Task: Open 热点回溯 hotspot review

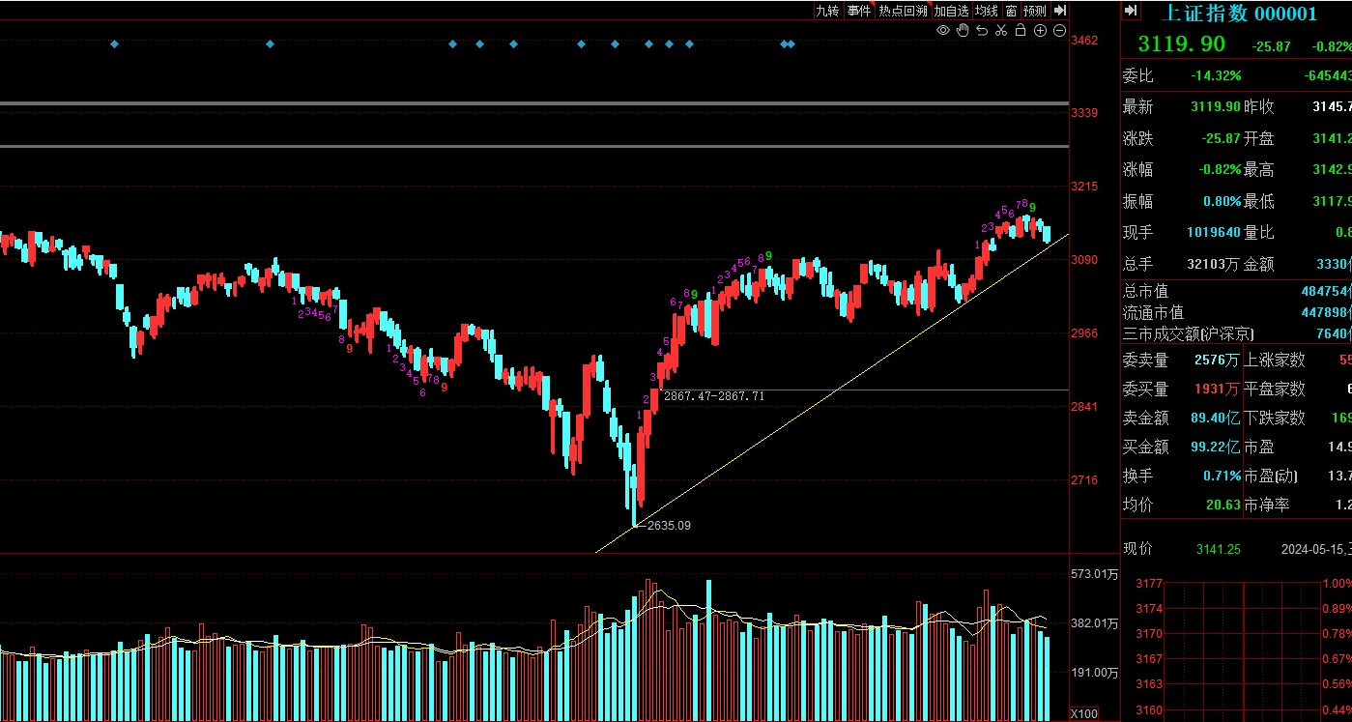Action: click(903, 11)
